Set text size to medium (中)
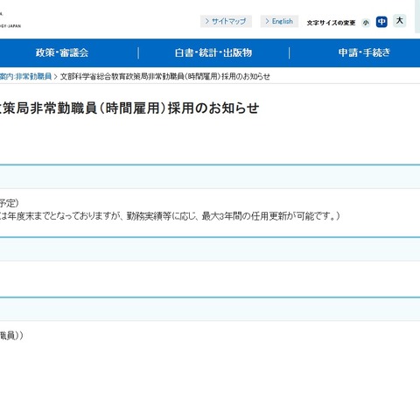This screenshot has width=420, height=420. click(x=381, y=22)
